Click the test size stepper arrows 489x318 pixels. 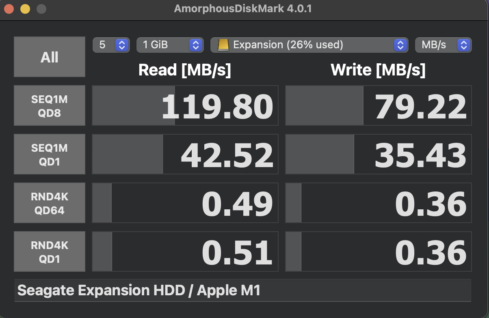[x=195, y=45]
